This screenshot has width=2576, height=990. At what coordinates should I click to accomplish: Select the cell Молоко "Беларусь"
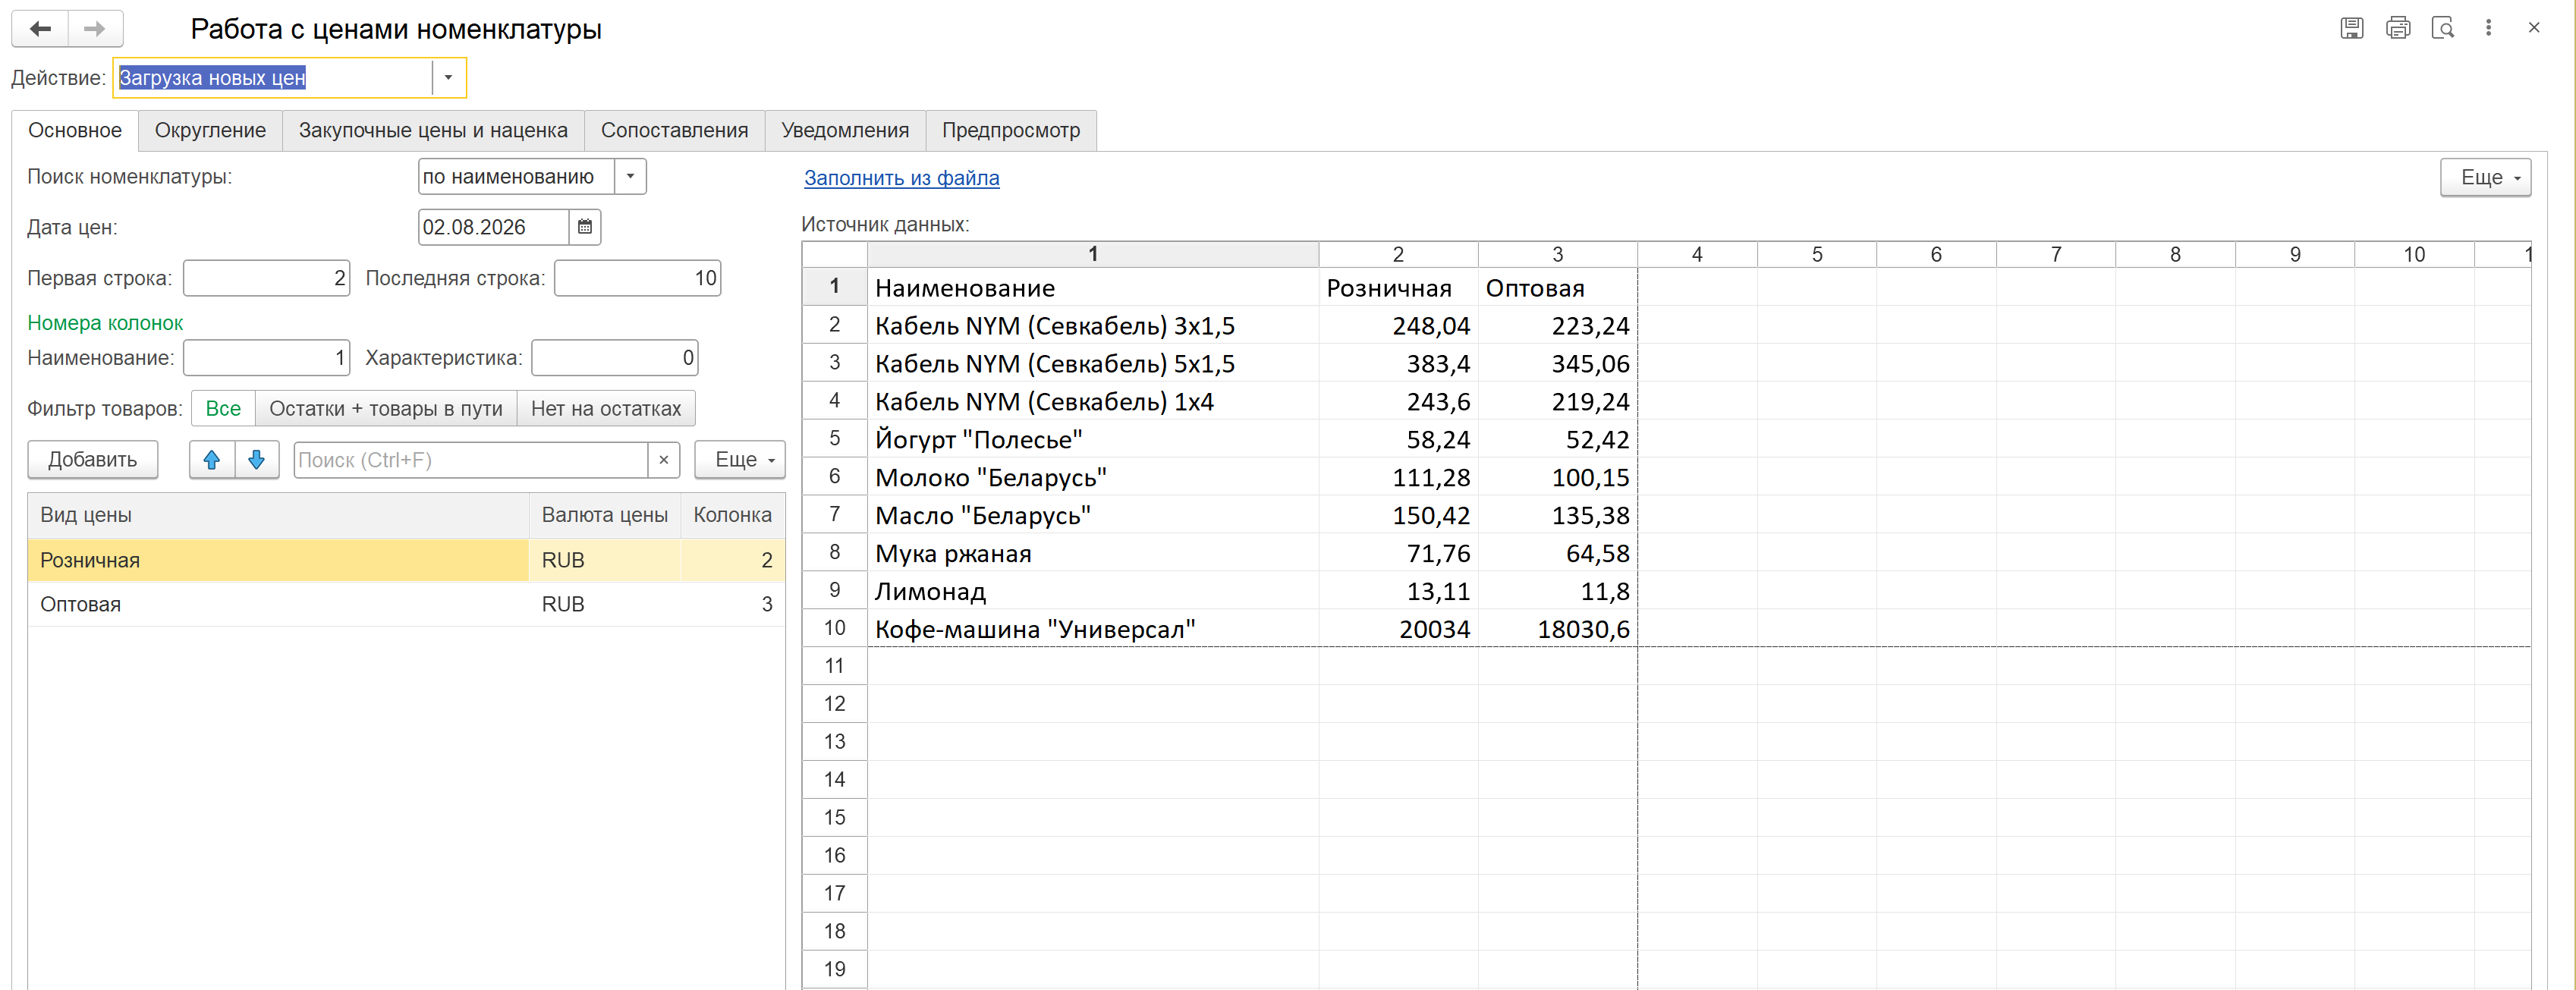(x=1093, y=478)
